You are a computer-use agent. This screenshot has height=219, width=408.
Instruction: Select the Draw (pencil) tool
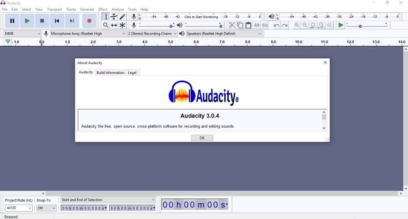[122, 17]
